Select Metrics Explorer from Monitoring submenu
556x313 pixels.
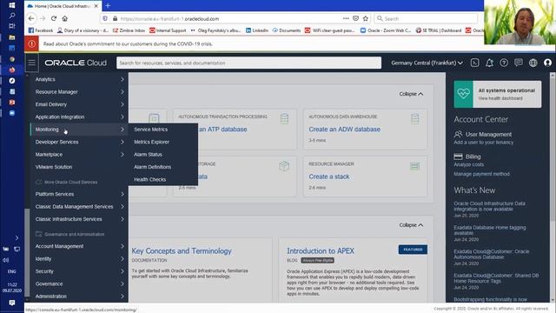click(152, 142)
